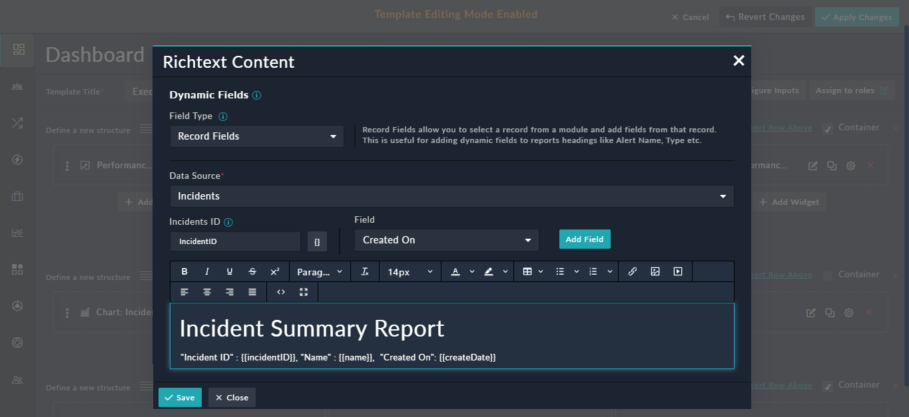Insert an image via the image icon
Viewport: 909px width, 417px height.
click(656, 271)
